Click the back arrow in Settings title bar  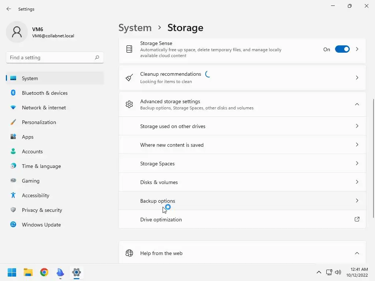(x=9, y=9)
